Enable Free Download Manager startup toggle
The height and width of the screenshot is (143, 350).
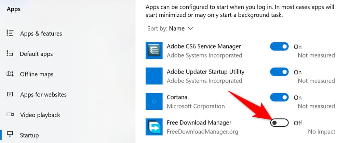click(x=279, y=123)
